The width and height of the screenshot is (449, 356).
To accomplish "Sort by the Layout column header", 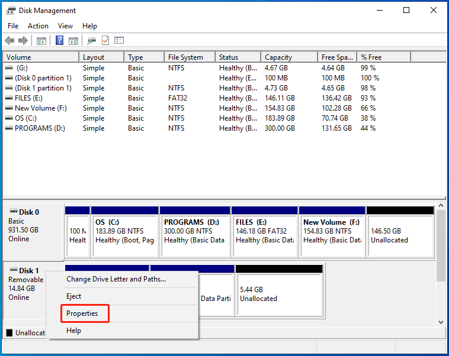I will tap(102, 57).
